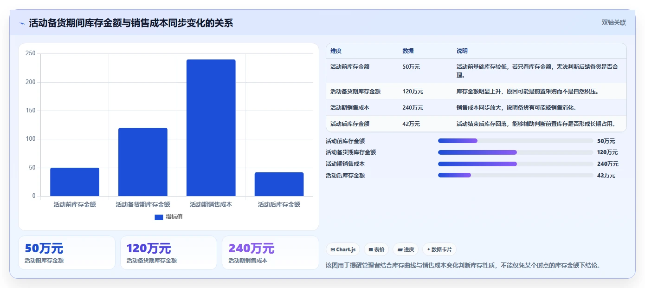Open the 240万元 活动期销售成本 data card
Image resolution: width=645 pixels, height=288 pixels.
(271, 253)
